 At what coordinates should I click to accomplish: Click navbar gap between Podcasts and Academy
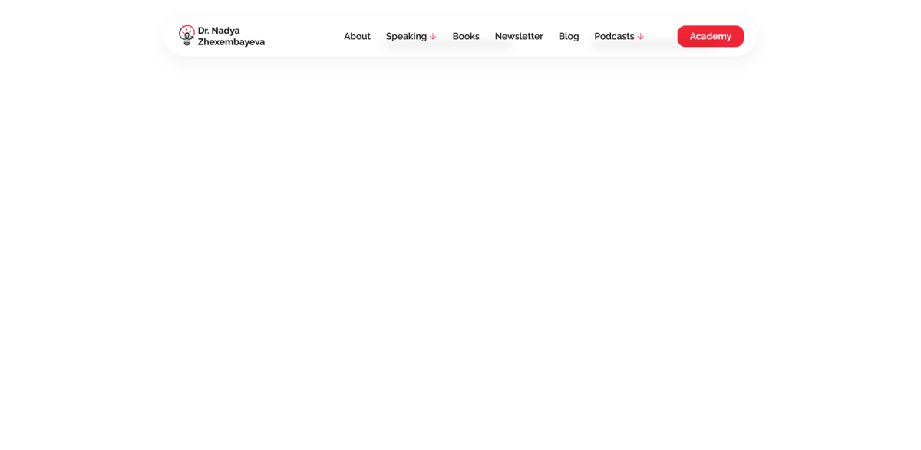[x=660, y=36]
